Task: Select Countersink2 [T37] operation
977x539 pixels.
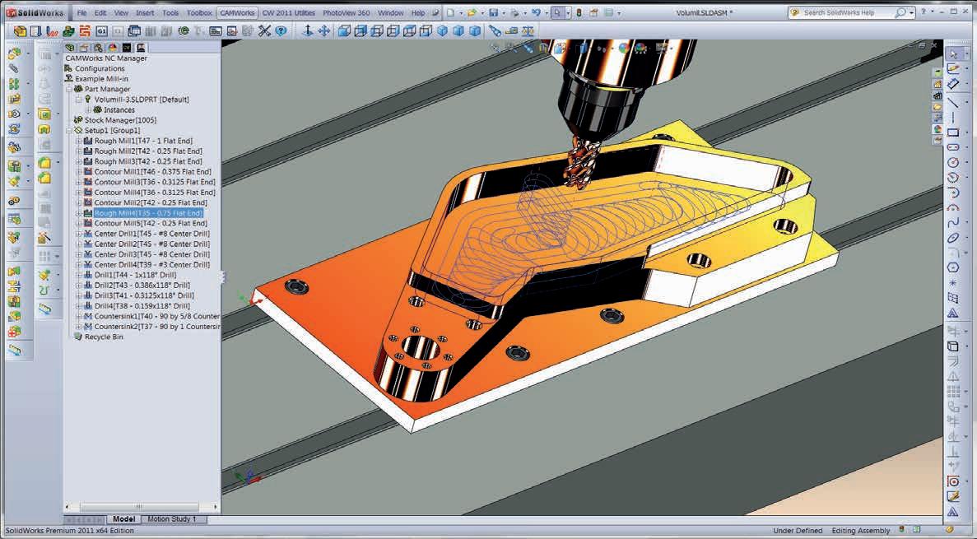Action: (x=157, y=327)
